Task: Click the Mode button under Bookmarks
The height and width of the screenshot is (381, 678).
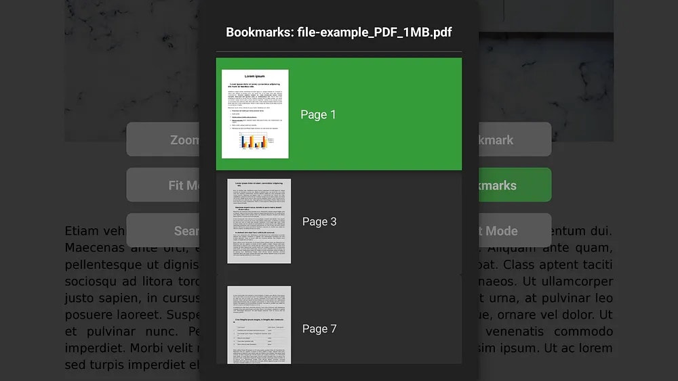Action: click(515, 230)
